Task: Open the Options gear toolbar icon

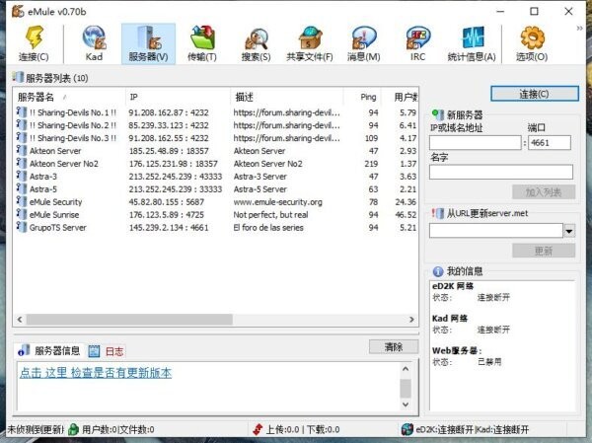Action: pyautogui.click(x=532, y=37)
